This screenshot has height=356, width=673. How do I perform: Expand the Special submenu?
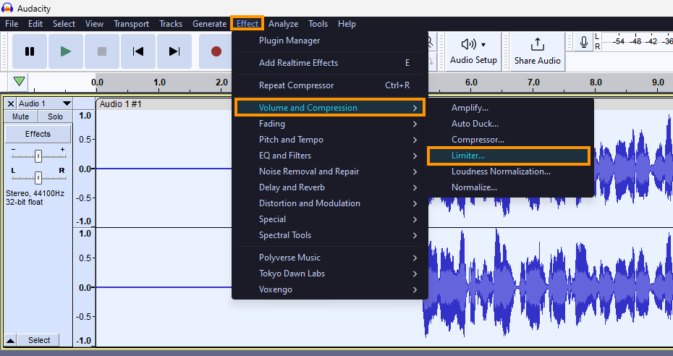330,219
